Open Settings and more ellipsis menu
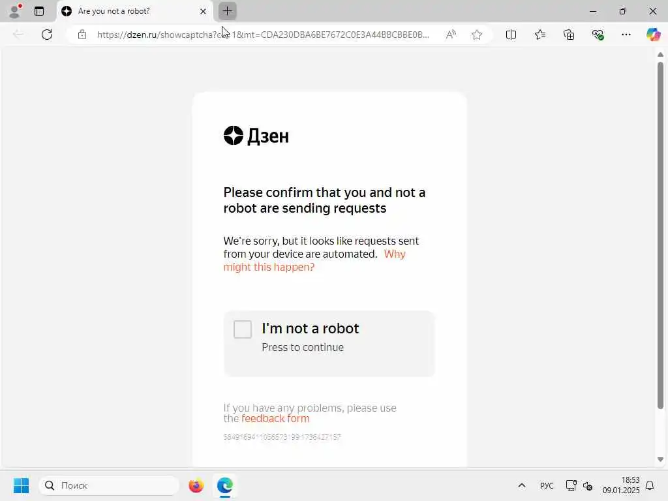 626,35
